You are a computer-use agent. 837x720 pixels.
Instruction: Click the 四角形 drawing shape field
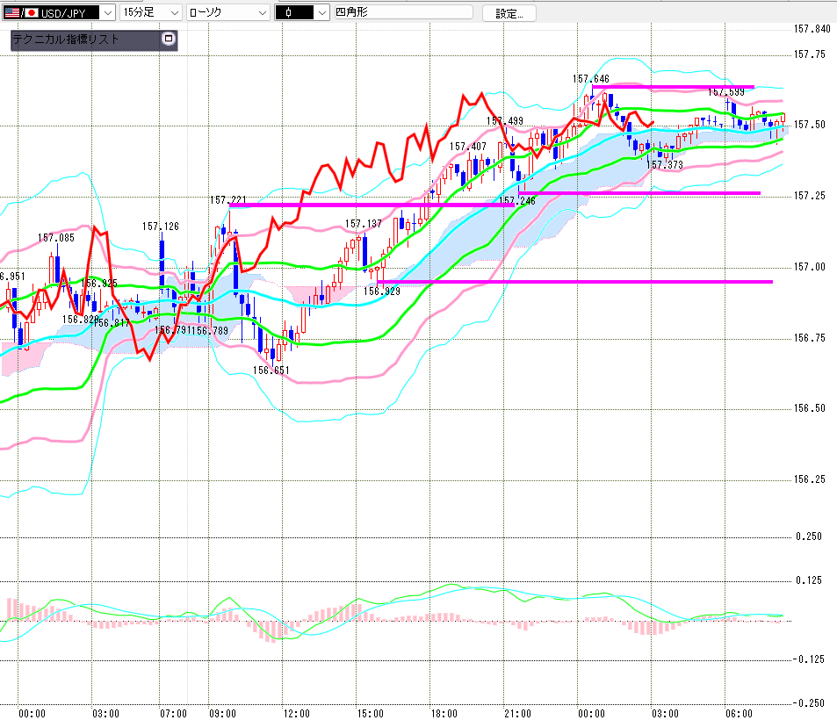point(403,11)
